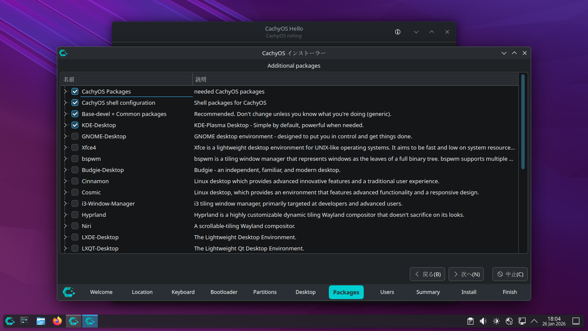Click the 'A scrollable-tiling Wayland compositor.' description
The image size is (588, 331).
pos(244,226)
